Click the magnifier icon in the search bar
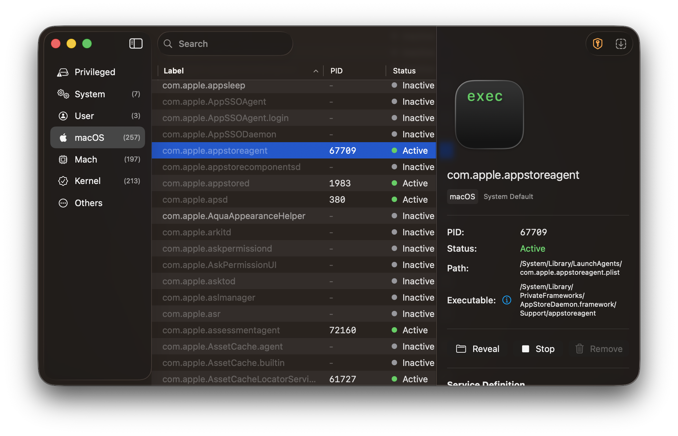This screenshot has width=678, height=436. pos(168,44)
